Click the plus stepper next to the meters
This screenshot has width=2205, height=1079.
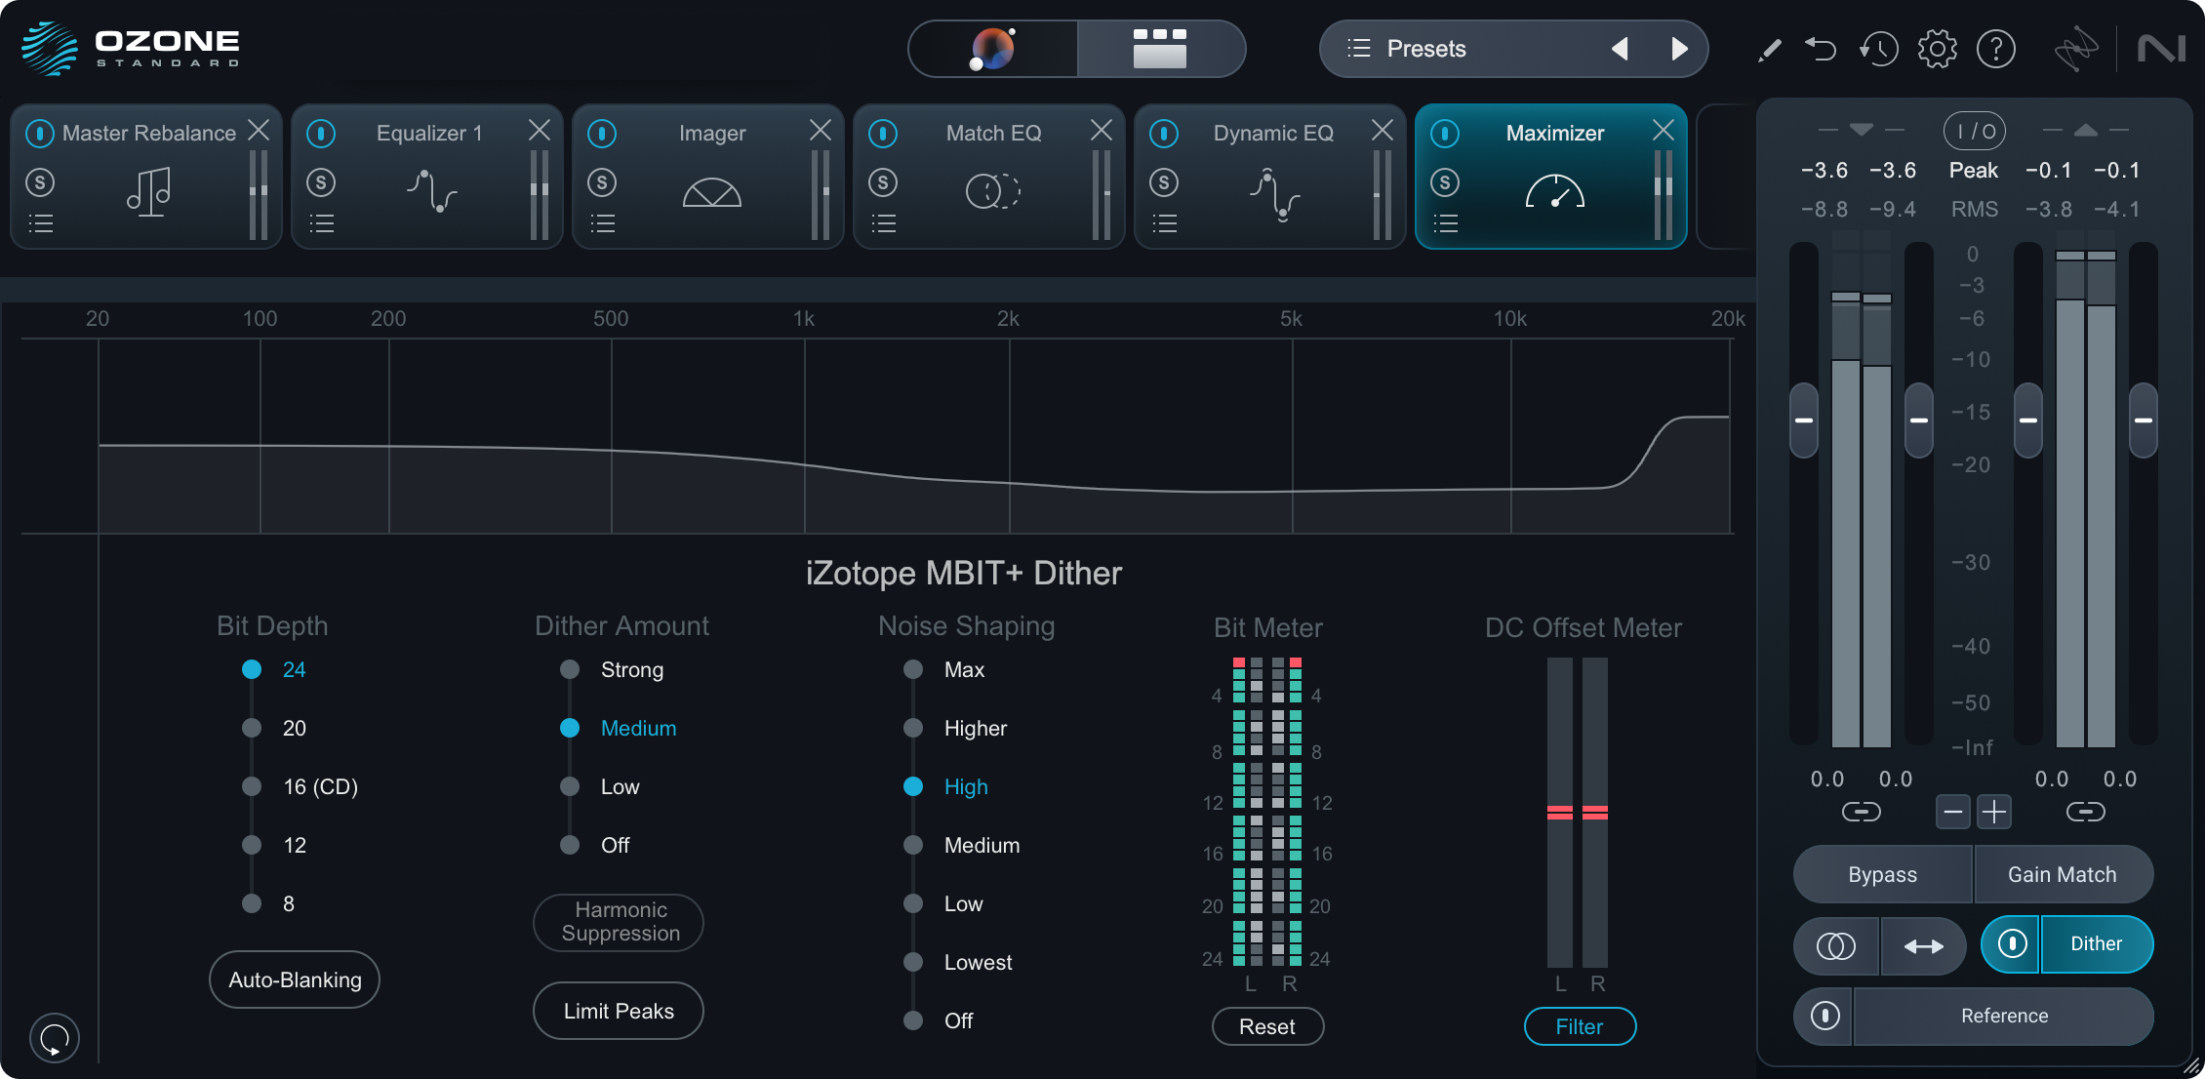click(1994, 812)
